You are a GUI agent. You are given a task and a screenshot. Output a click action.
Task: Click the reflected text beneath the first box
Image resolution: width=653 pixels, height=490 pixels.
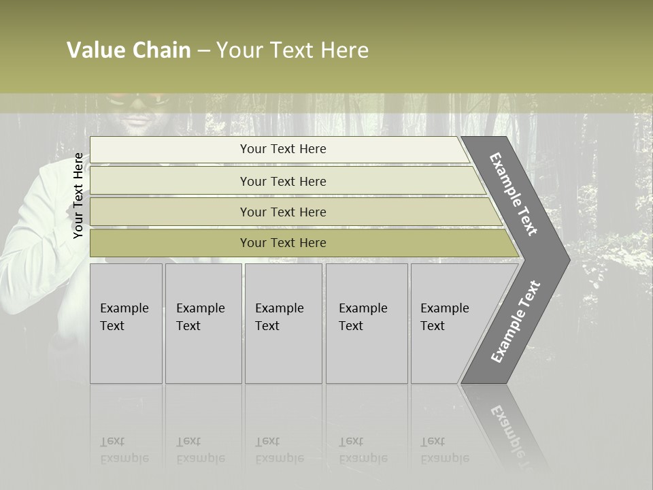click(x=124, y=450)
